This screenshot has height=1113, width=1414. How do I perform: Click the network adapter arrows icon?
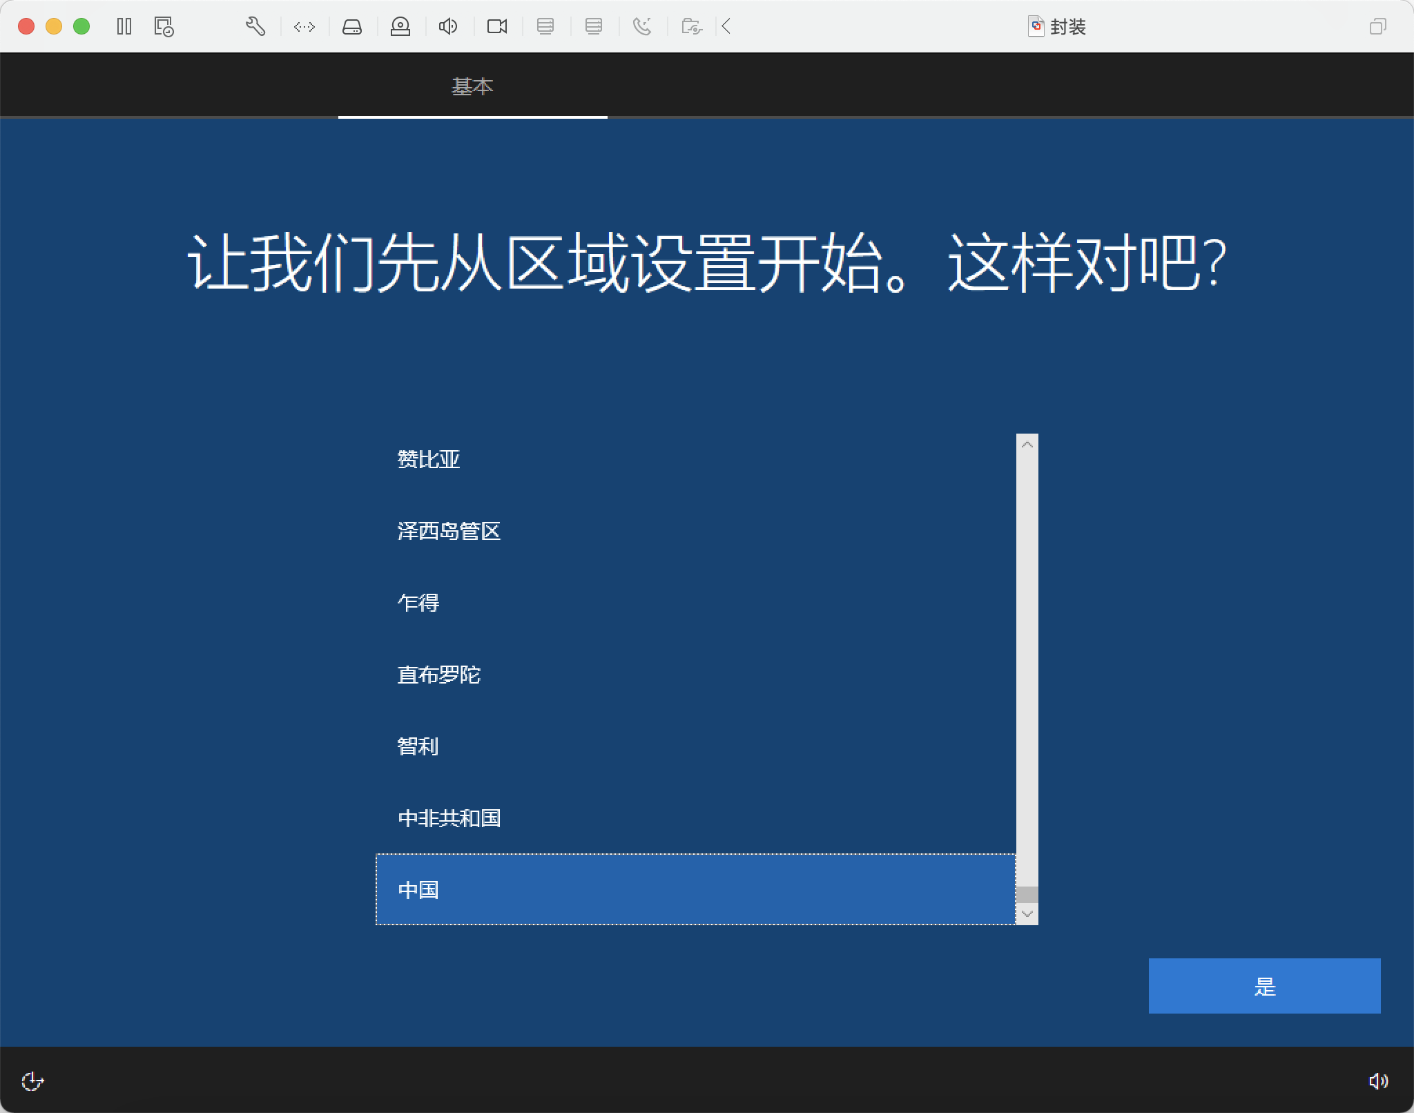[x=304, y=27]
